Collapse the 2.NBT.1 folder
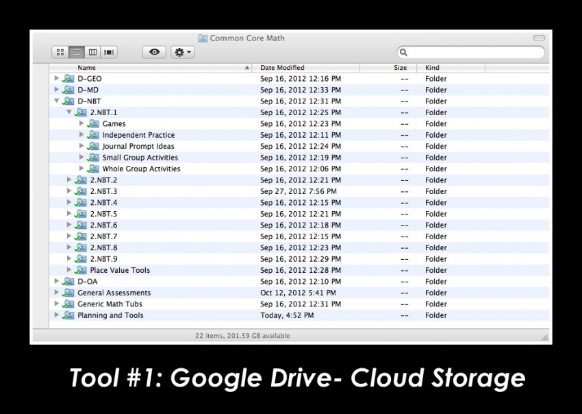Viewport: 582px width, 414px height. [x=69, y=112]
